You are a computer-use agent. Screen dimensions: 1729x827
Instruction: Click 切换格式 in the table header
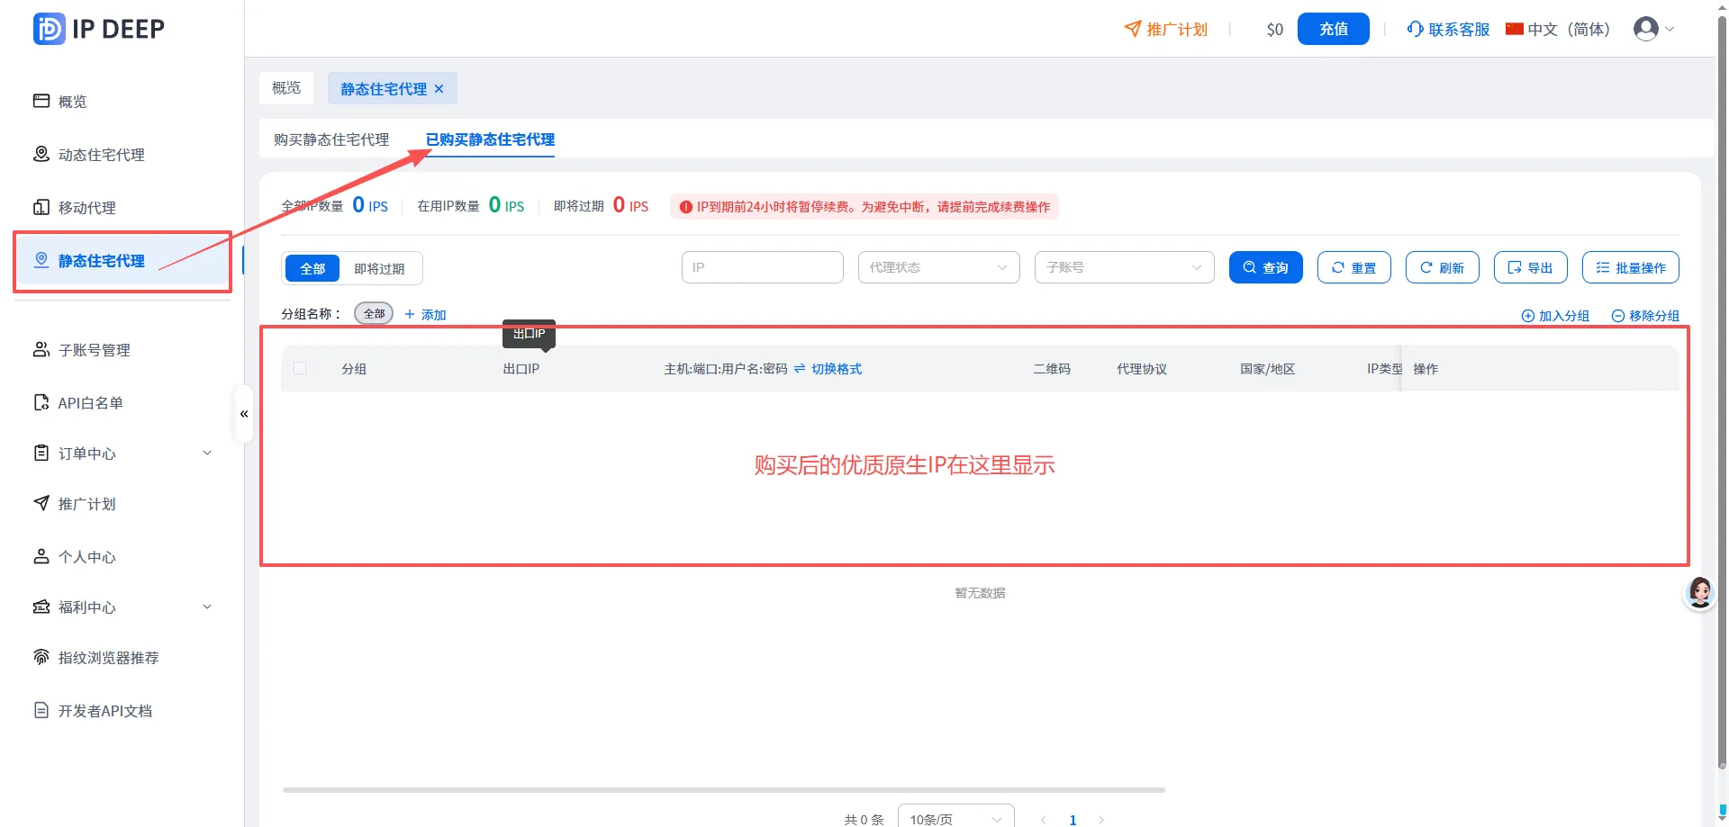click(828, 369)
